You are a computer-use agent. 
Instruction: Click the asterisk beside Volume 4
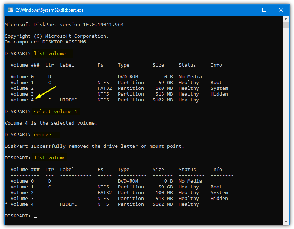pos(6,204)
